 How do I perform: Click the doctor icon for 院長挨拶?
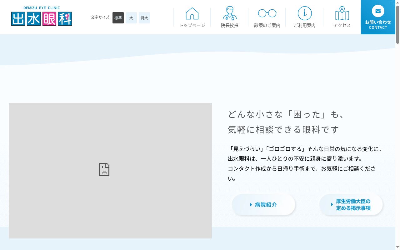point(230,13)
